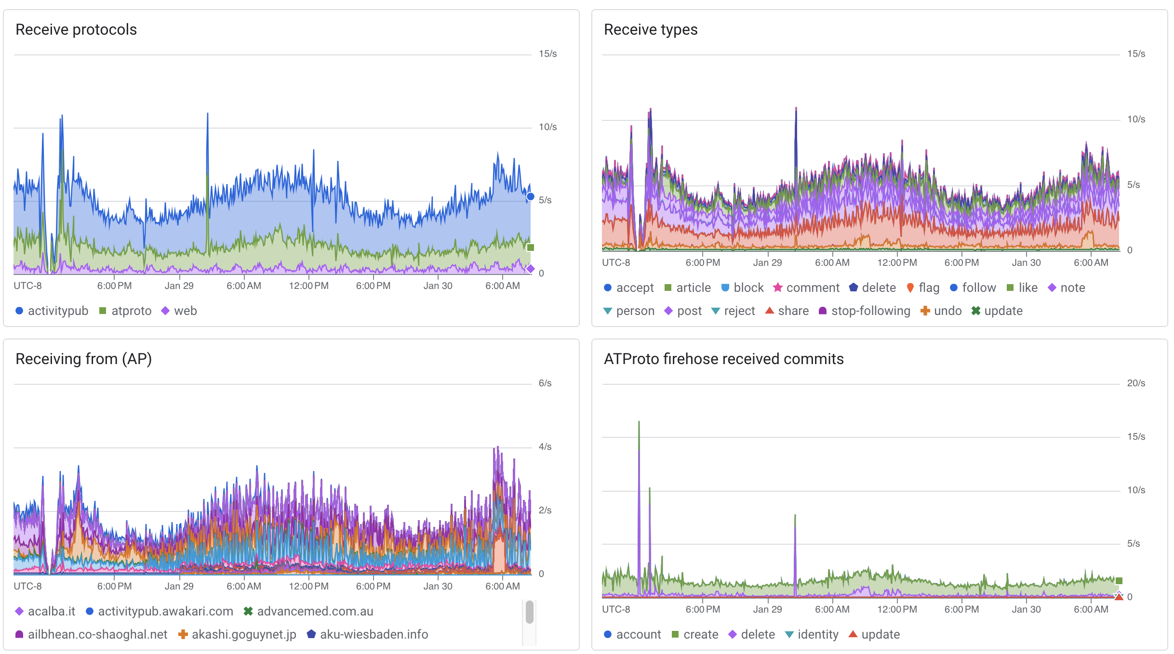Viewport: 1174px width, 654px height.
Task: Click the akashi.goguynet.jp legend label
Action: pos(244,635)
